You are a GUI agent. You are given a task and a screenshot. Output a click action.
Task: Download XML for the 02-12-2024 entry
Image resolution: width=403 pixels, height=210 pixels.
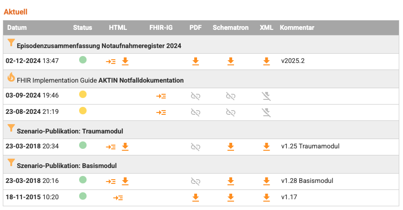tap(266, 61)
